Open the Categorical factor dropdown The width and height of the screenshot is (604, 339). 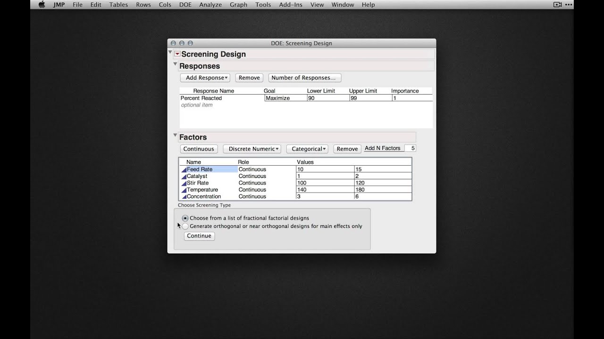pos(307,149)
